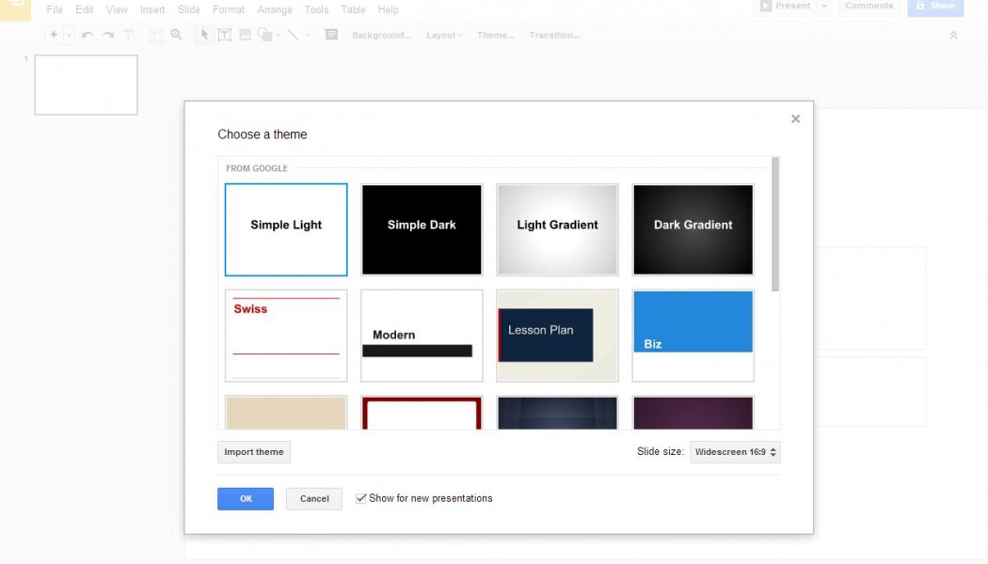Click the insert image icon
Image resolution: width=988 pixels, height=564 pixels.
245,35
